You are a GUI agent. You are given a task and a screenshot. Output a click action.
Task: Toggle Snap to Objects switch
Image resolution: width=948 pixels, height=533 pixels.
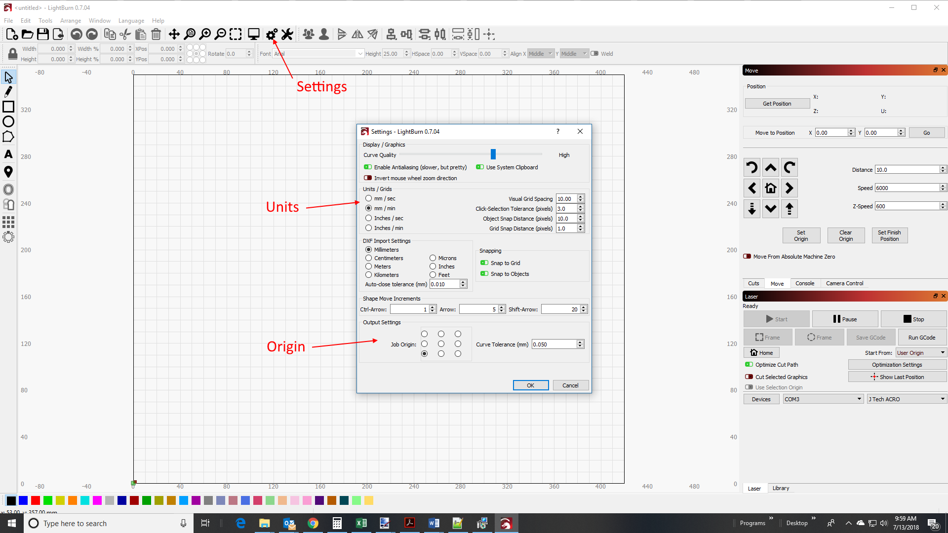coord(484,274)
